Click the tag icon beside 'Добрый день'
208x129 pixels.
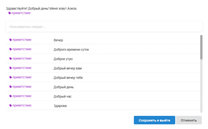10,87
